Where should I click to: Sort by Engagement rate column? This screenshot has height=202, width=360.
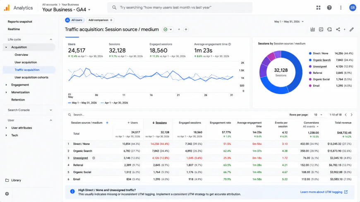(x=220, y=122)
